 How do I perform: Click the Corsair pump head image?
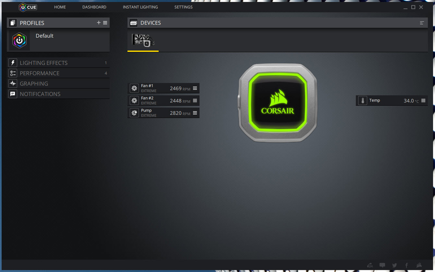278,103
